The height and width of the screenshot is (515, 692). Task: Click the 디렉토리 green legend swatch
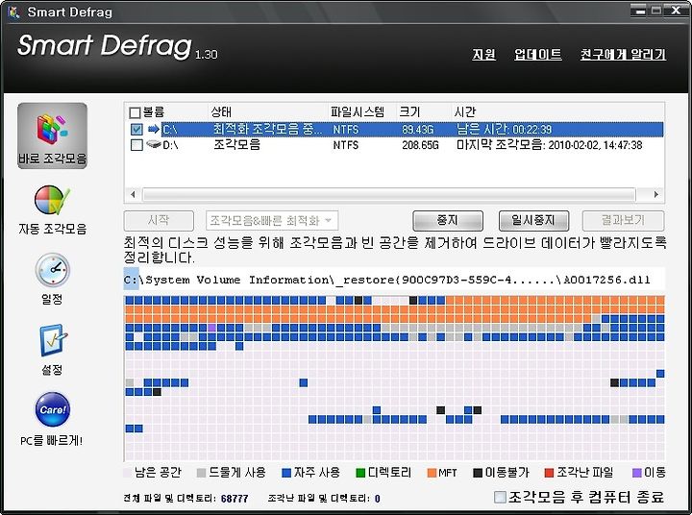(360, 473)
